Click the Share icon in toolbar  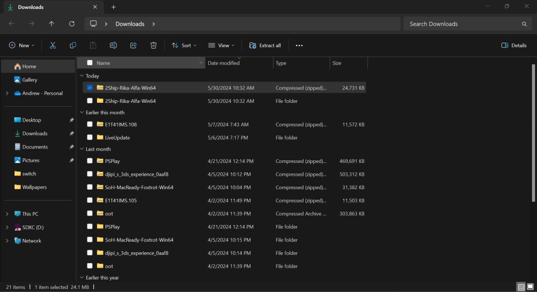pos(133,45)
